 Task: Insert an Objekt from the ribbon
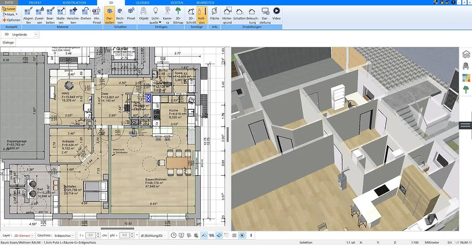click(144, 14)
